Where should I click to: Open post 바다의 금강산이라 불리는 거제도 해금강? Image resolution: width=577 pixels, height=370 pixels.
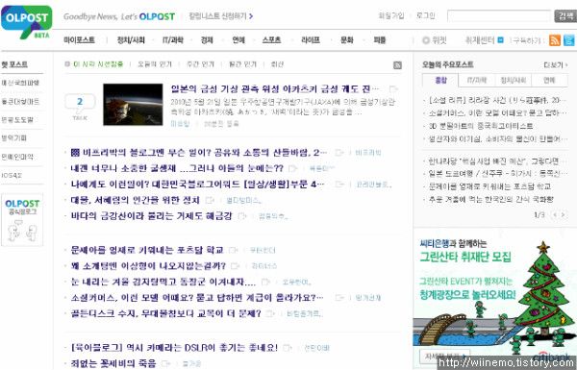(151, 216)
